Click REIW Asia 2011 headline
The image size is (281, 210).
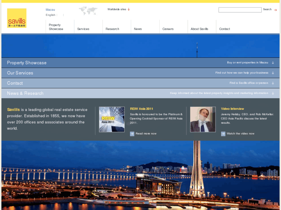point(141,109)
